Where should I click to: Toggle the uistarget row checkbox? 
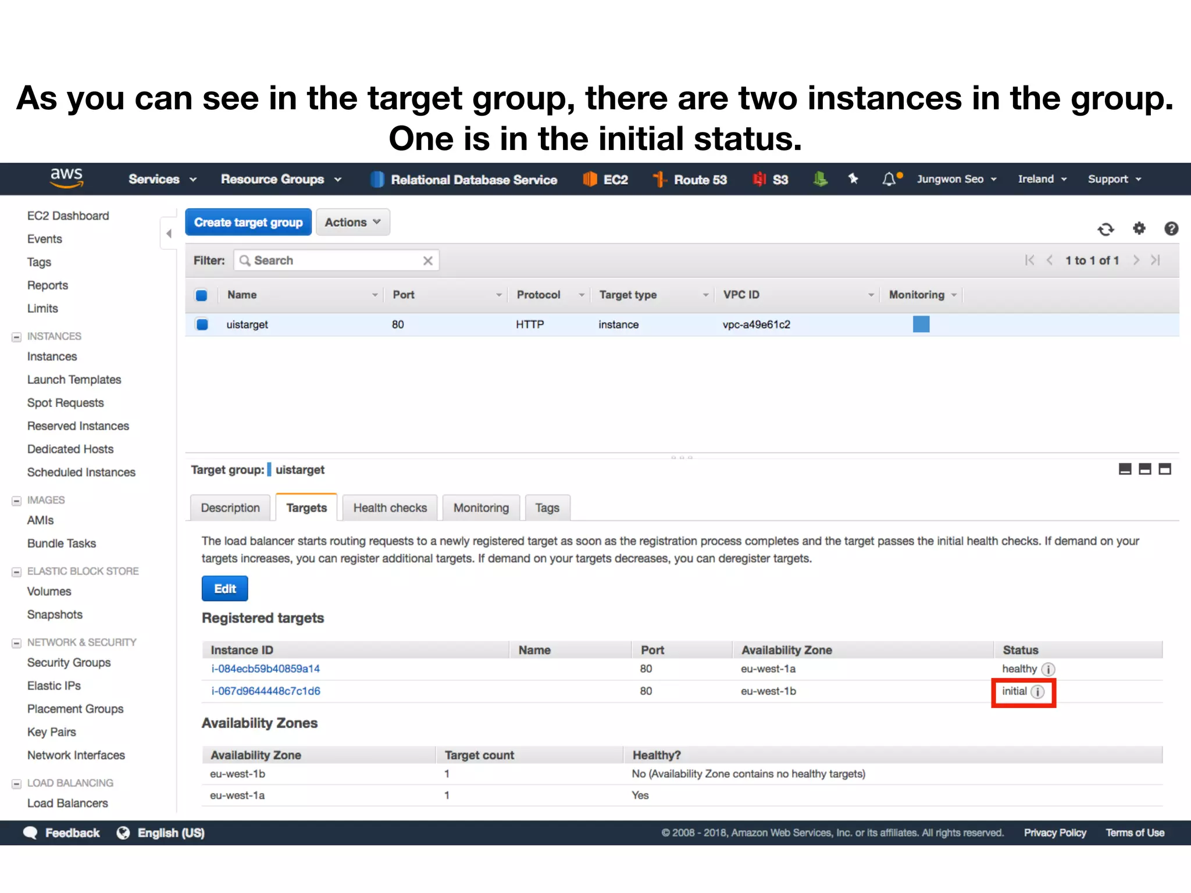202,324
